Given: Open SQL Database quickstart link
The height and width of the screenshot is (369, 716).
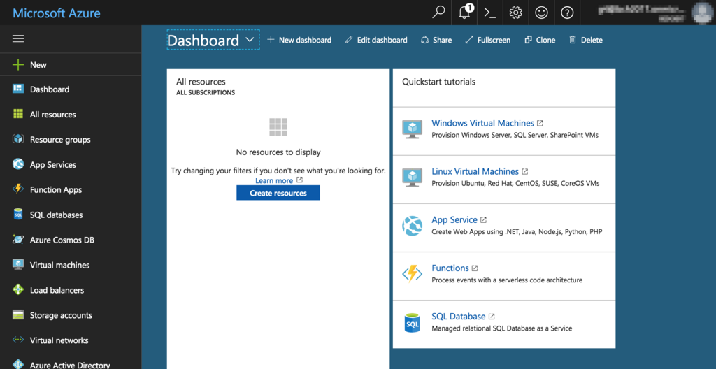Looking at the screenshot, I should coord(459,316).
